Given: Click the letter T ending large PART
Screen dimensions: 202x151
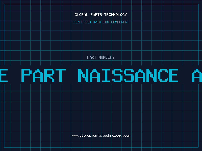Looking at the screenshot, I should click(x=61, y=75).
